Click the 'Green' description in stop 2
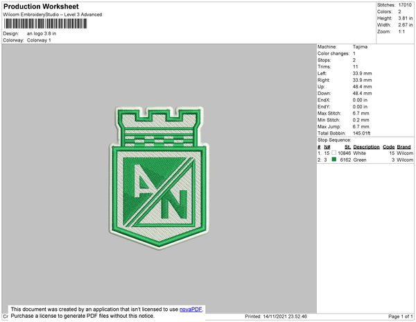The height and width of the screenshot is (322, 416). (x=360, y=160)
